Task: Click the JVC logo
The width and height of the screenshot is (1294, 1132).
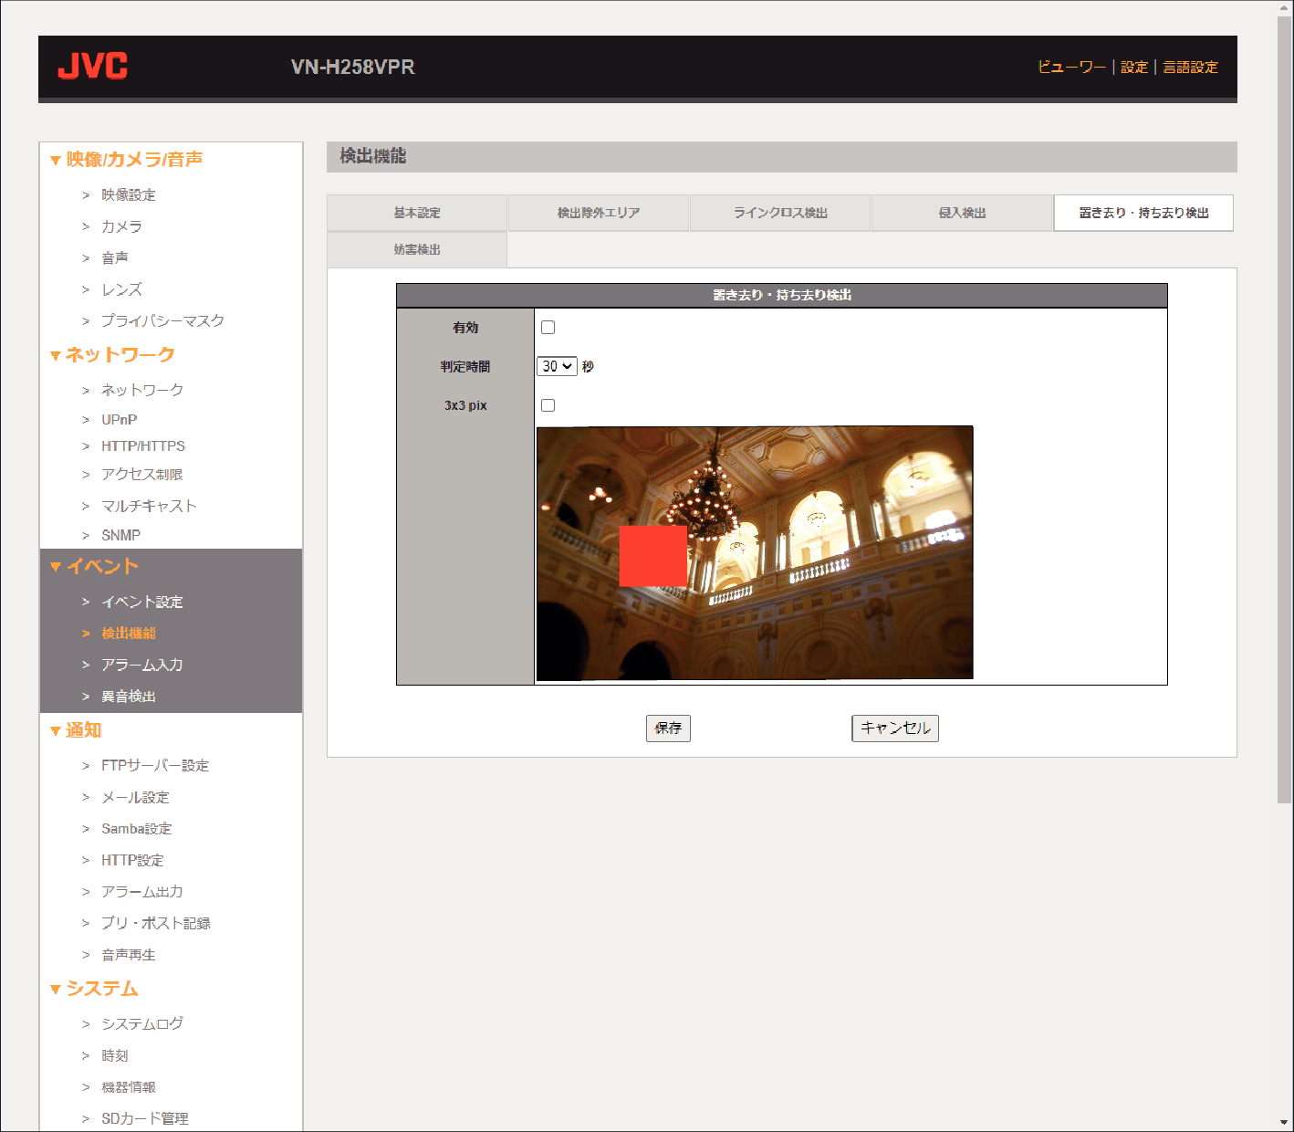Action: [x=92, y=66]
